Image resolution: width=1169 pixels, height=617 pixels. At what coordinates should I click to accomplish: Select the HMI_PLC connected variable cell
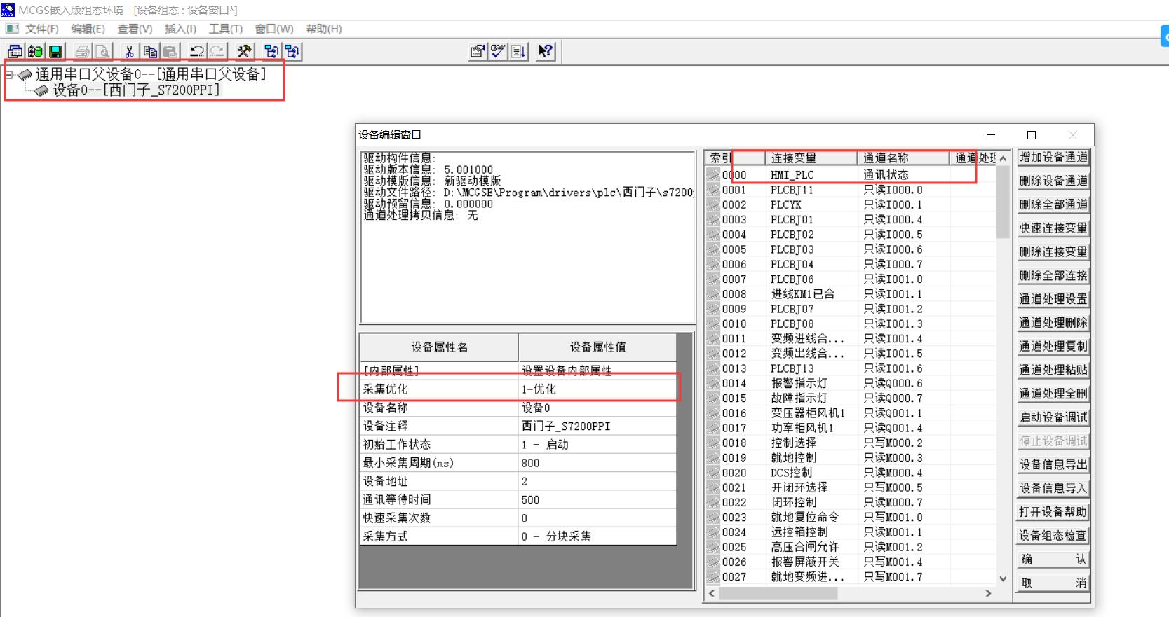(x=811, y=175)
